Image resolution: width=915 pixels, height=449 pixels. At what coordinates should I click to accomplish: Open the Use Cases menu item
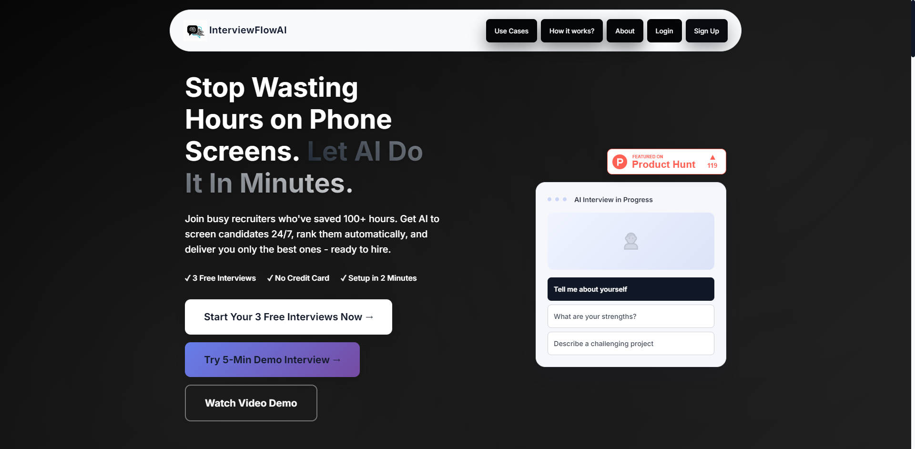coord(511,31)
